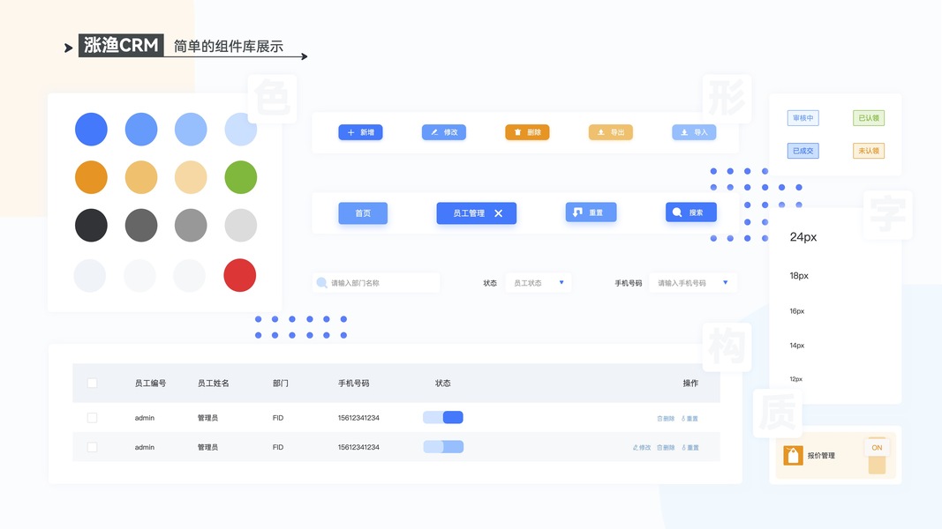The width and height of the screenshot is (942, 529).
Task: Click the 重置 reset button with arrow icon
Action: [x=591, y=212]
